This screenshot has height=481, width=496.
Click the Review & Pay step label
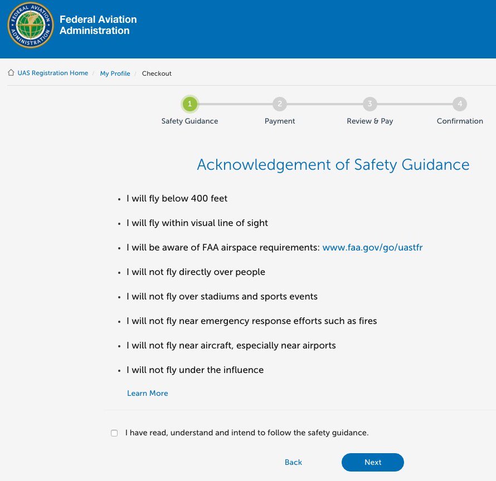coord(370,121)
